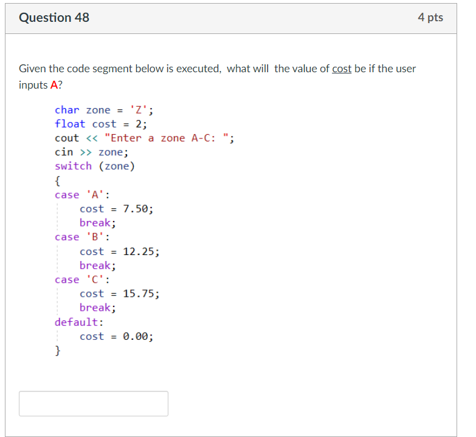Click the switch (zone) line
This screenshot has height=437, width=476.
(x=95, y=166)
